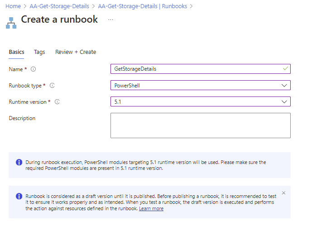Click in the Name field with GetStorageDetails
The image size is (326, 246).
coord(201,69)
